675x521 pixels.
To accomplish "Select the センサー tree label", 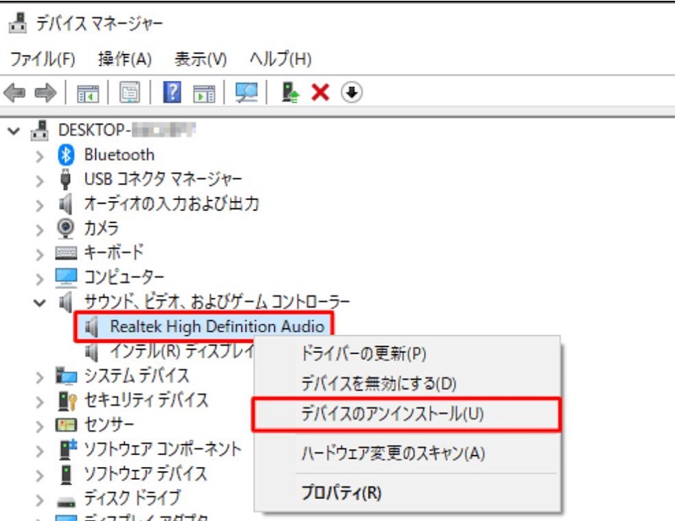I will (x=109, y=425).
